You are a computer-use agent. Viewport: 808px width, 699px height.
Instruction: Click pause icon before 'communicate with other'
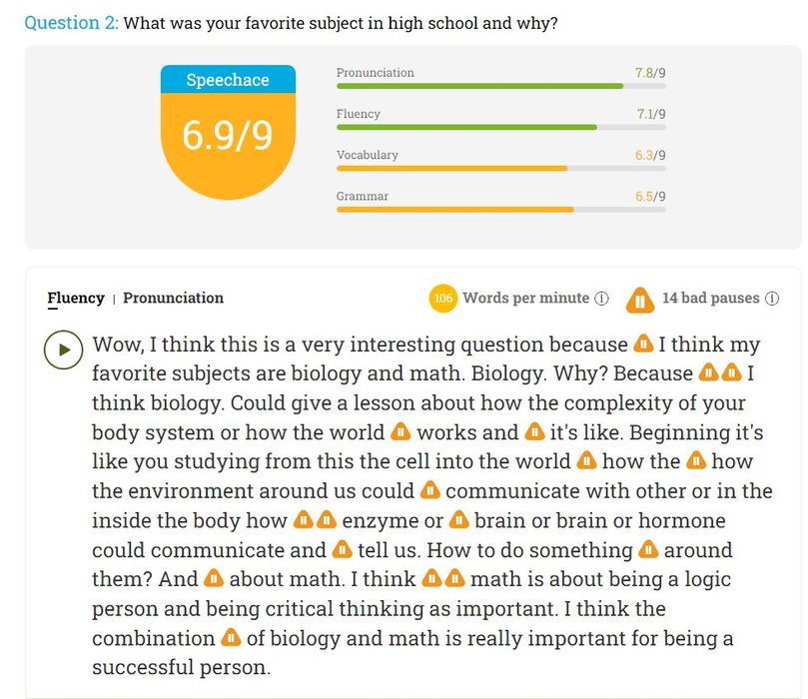tap(429, 490)
